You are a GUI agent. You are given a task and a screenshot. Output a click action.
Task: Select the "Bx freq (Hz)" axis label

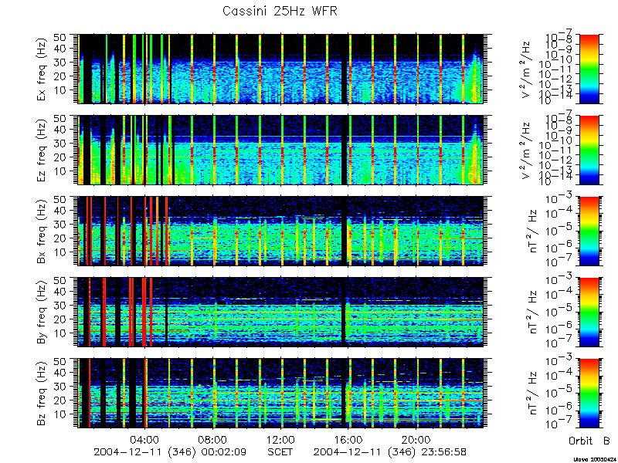pos(41,231)
